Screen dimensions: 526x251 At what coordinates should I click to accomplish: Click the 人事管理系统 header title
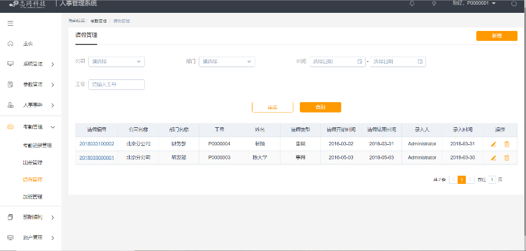pyautogui.click(x=78, y=4)
